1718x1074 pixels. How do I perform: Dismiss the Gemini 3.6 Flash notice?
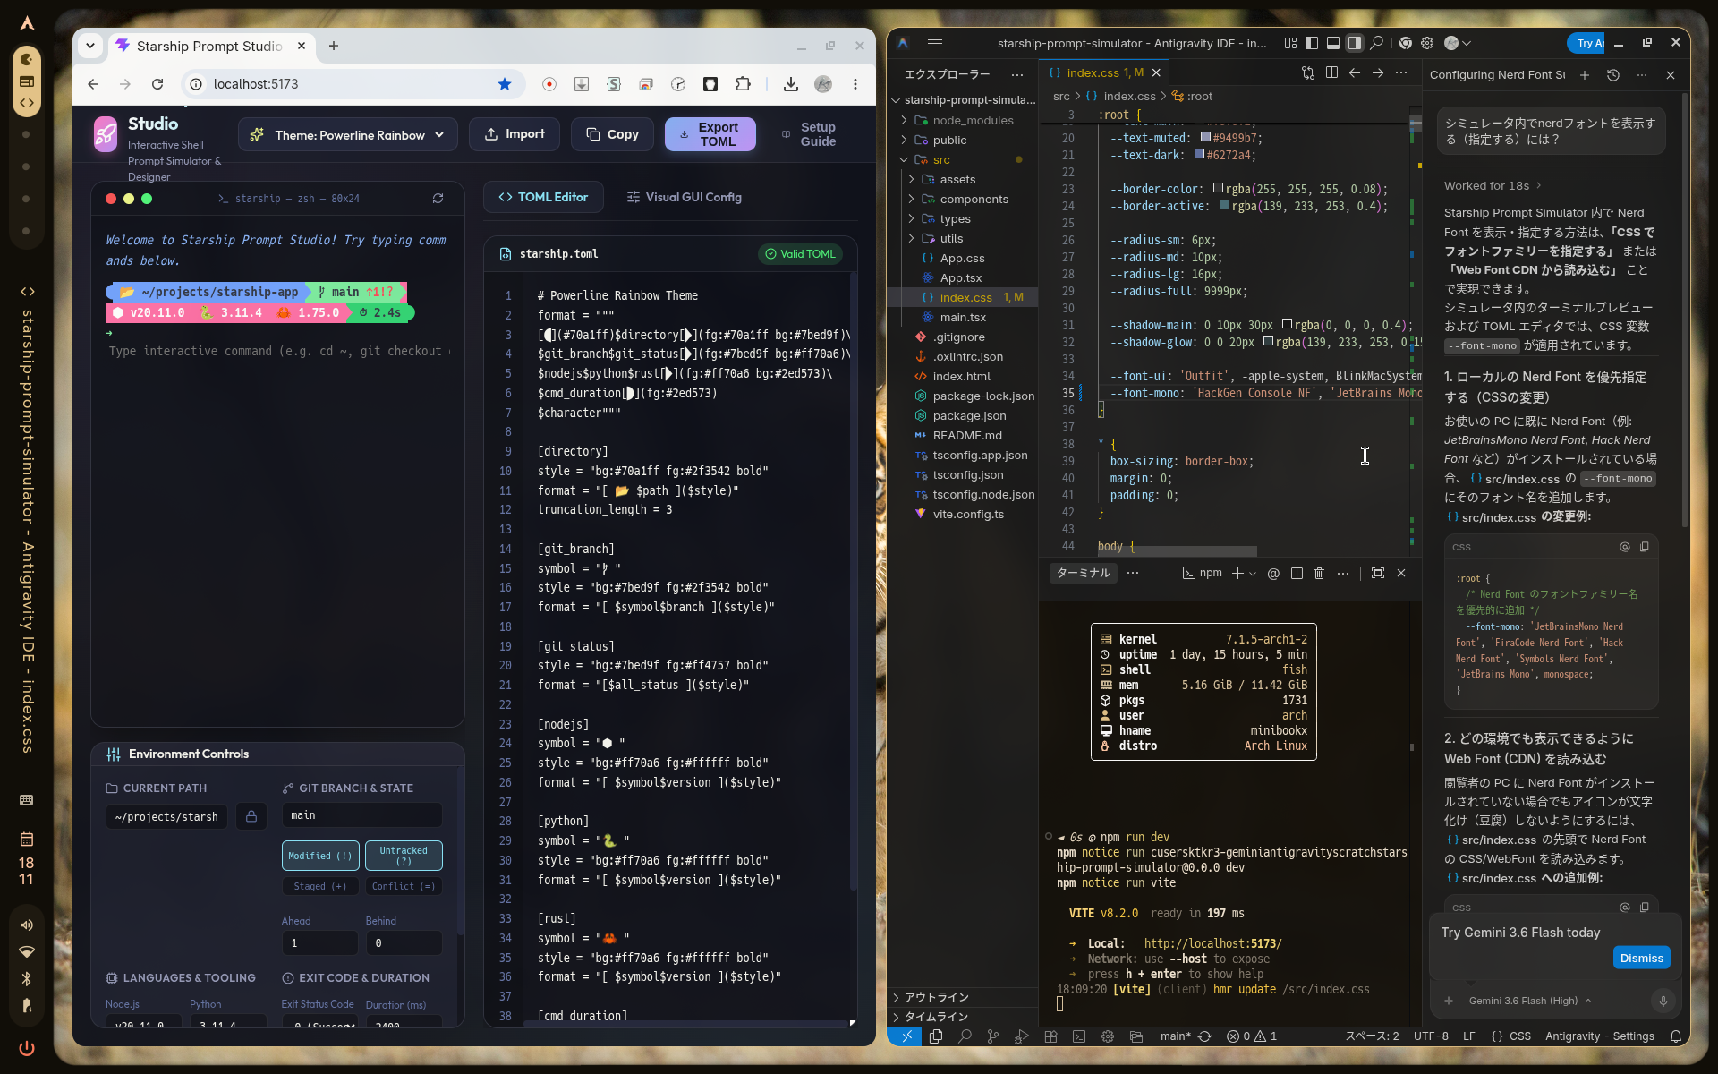coord(1641,958)
